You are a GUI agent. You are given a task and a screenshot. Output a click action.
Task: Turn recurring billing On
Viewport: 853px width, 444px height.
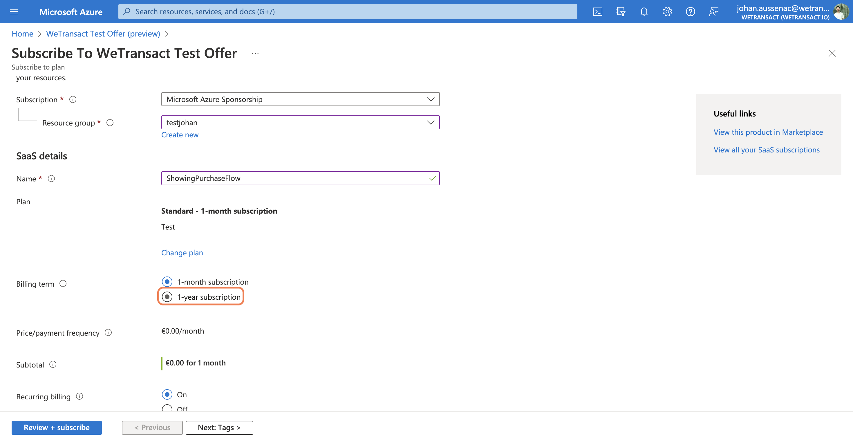coord(167,394)
